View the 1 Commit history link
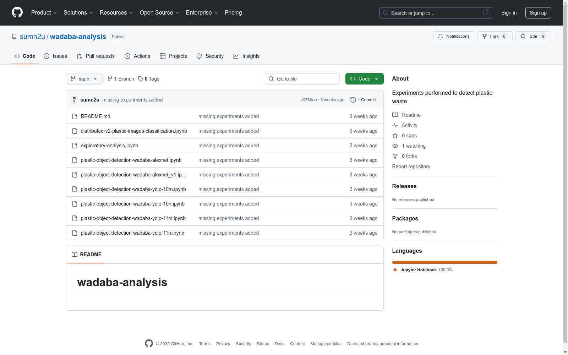 363,100
